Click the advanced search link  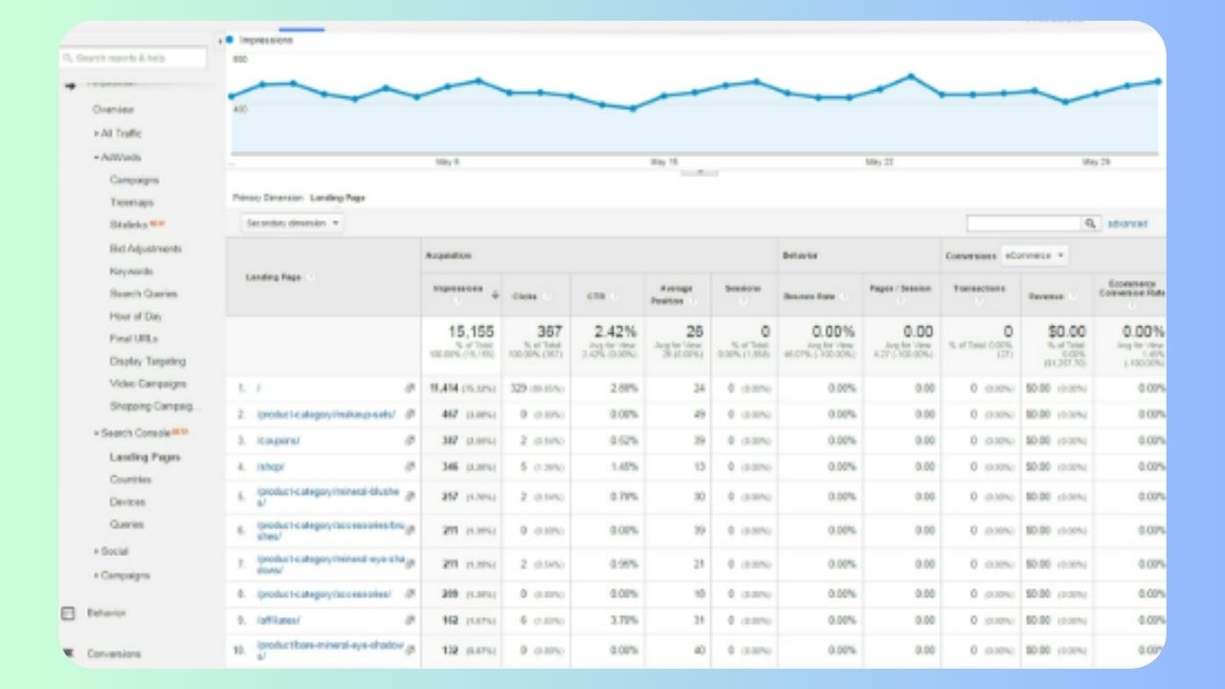(1125, 221)
